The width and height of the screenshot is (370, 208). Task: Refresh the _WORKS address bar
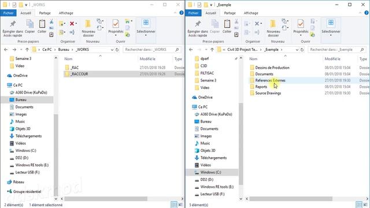pos(117,50)
